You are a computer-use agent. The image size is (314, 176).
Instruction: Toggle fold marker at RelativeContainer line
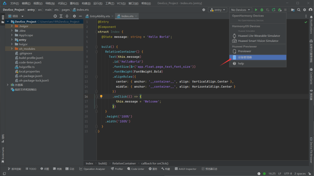coord(96,52)
